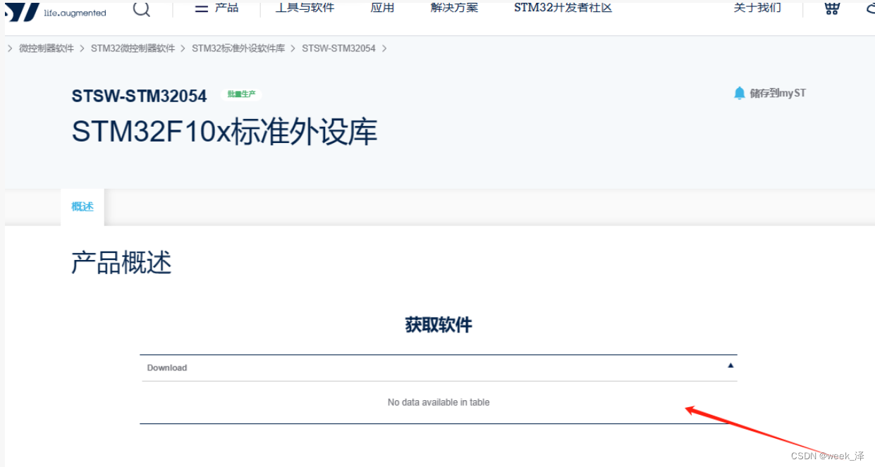Click the 产品概述 heading
This screenshot has width=875, height=467.
tap(121, 263)
